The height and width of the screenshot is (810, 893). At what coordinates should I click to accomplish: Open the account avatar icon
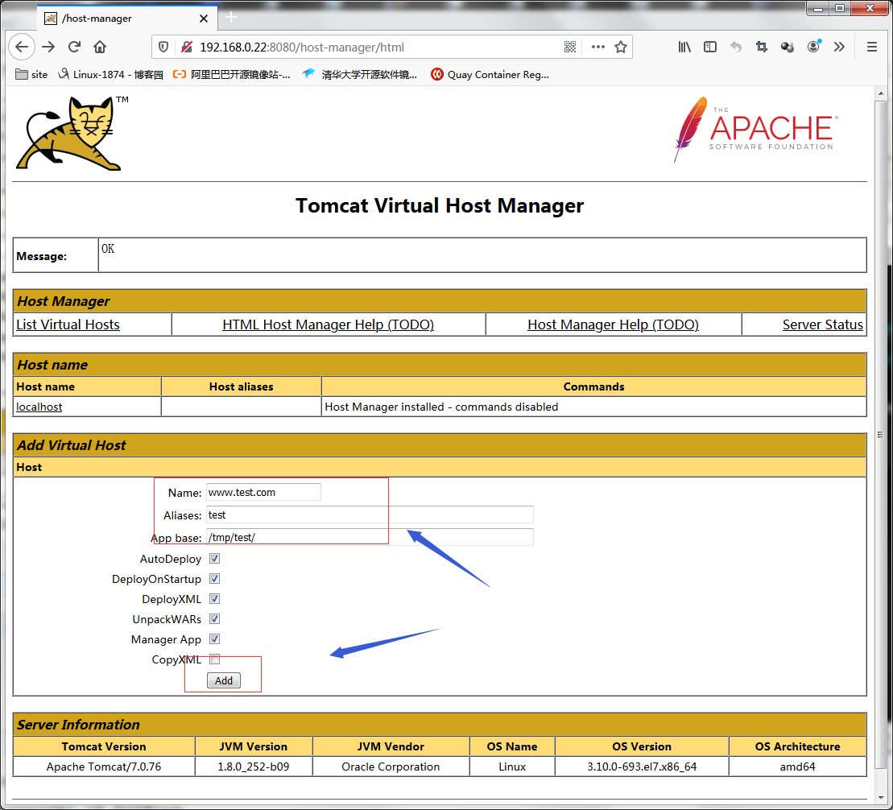click(814, 47)
